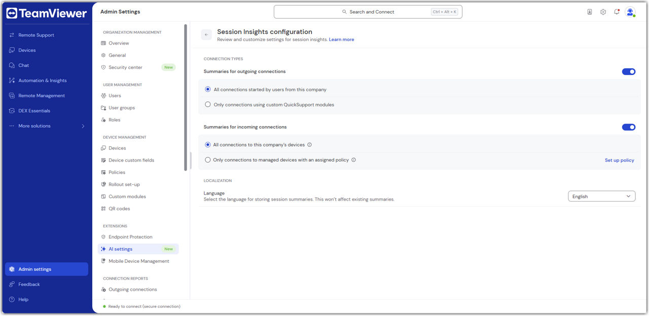
Task: Click the Help question mark icon
Action: point(12,300)
